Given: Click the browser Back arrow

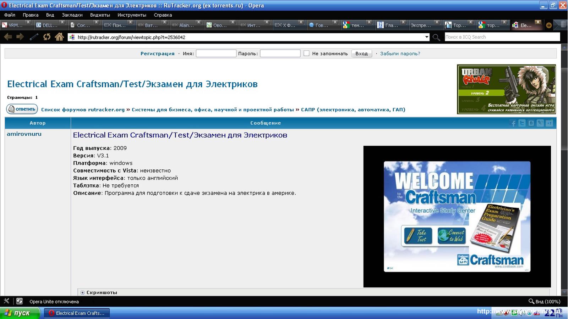Looking at the screenshot, I should 8,37.
